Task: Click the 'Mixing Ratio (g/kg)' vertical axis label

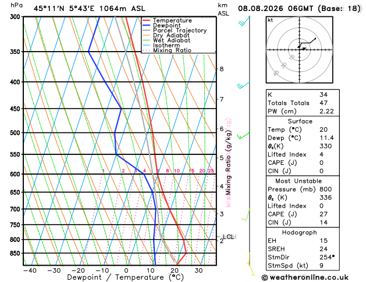Action: point(228,162)
